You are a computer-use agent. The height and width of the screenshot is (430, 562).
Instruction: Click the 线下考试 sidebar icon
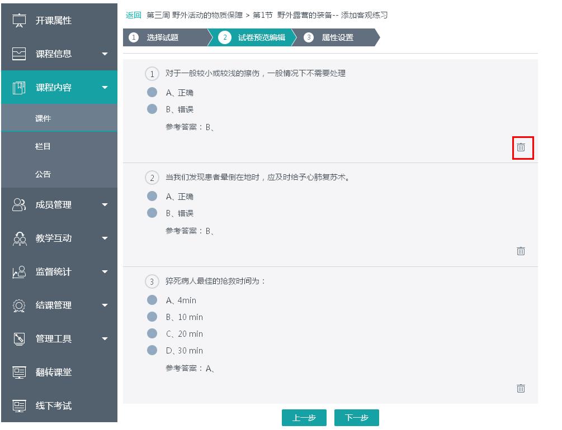(20, 406)
